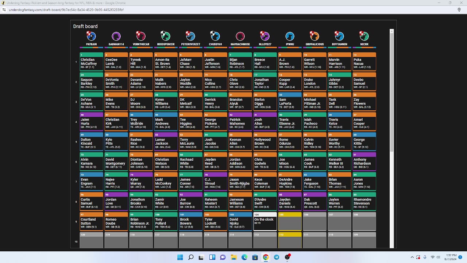Open the George Kittle pick card

(364, 142)
